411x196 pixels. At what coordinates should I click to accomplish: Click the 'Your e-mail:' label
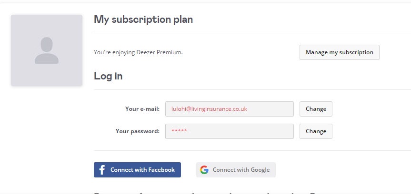142,109
